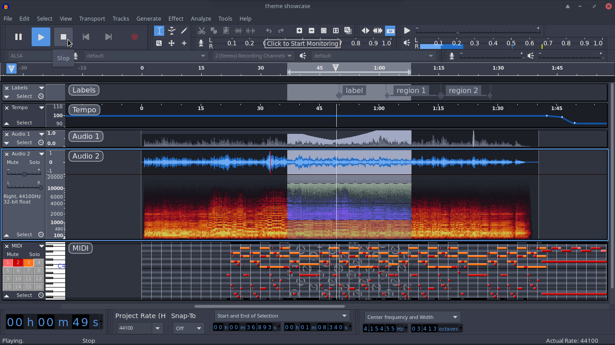Select the Selection (I-beam) tool
Screen dimensions: 615x345
click(x=159, y=31)
